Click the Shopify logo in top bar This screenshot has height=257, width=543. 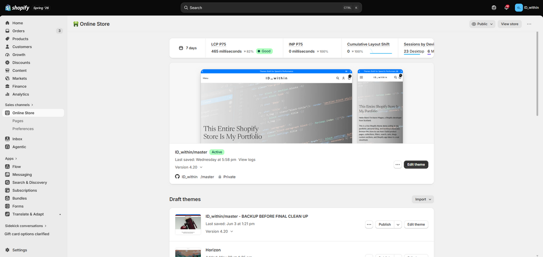tap(17, 8)
